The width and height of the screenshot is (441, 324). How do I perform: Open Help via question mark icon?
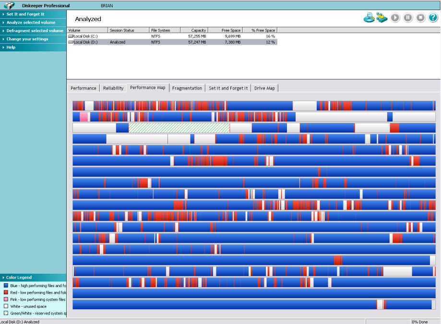click(x=433, y=18)
